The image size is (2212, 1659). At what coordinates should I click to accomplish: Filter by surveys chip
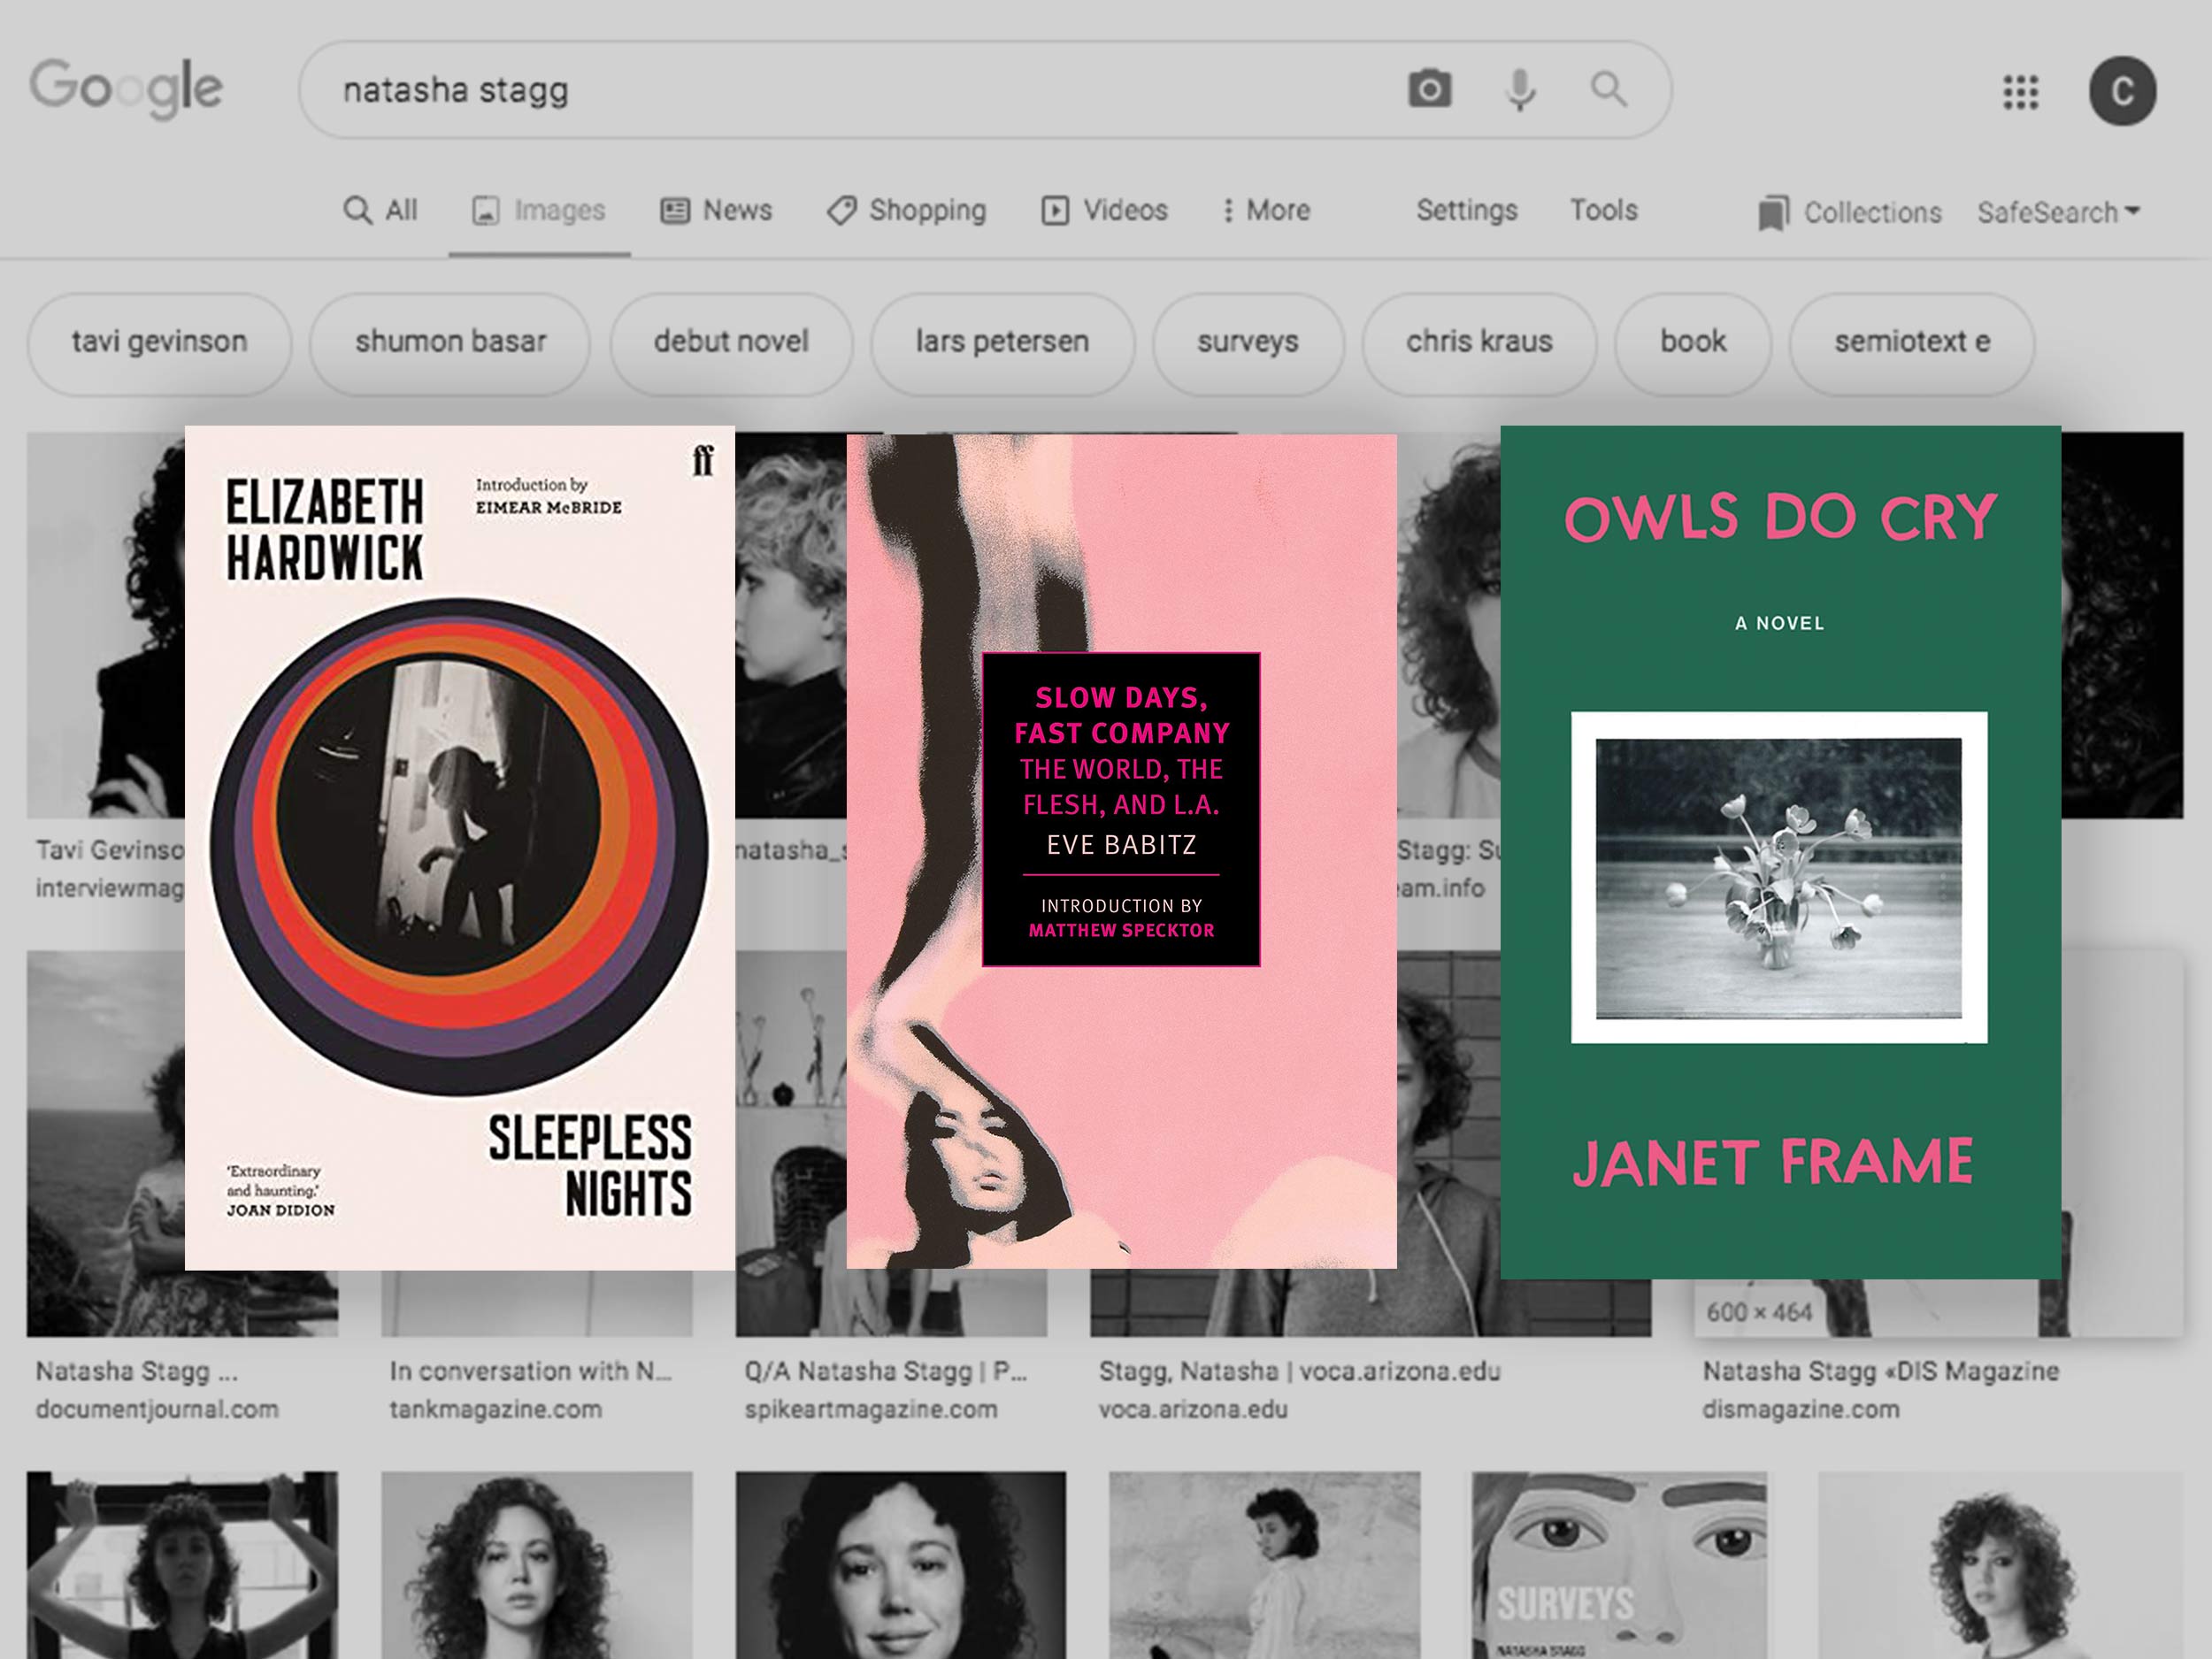(1248, 343)
